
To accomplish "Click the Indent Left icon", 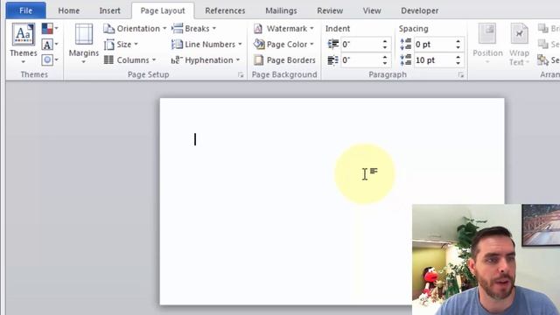I will click(332, 45).
